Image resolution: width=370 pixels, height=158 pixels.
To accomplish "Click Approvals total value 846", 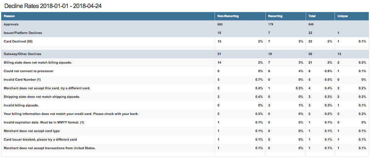I will (x=312, y=24).
